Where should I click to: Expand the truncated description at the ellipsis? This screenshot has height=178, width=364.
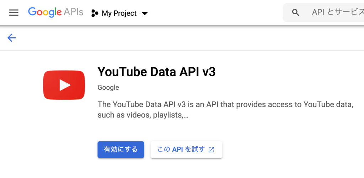(x=185, y=115)
